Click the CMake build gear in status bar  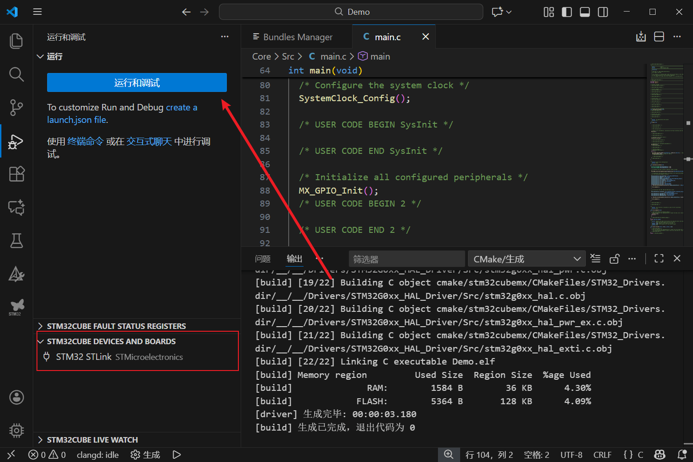tap(145, 455)
